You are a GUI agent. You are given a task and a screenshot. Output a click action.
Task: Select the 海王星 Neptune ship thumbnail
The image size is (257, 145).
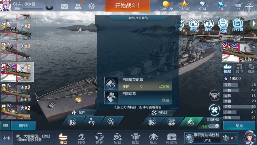coord(17,92)
